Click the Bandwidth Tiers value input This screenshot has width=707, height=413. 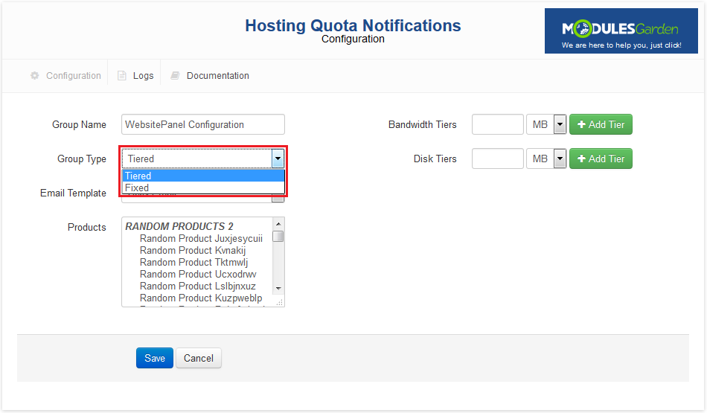(497, 124)
